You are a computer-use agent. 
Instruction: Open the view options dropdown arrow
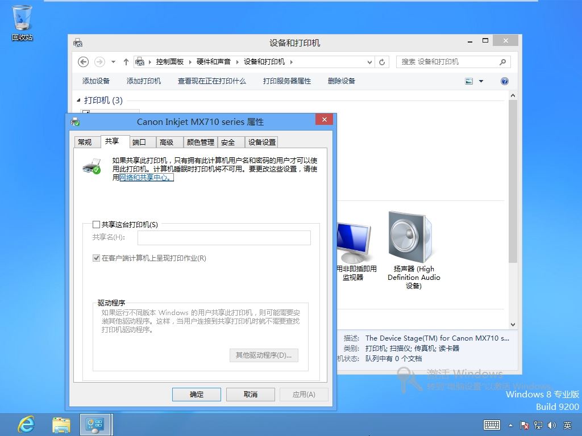tap(481, 81)
